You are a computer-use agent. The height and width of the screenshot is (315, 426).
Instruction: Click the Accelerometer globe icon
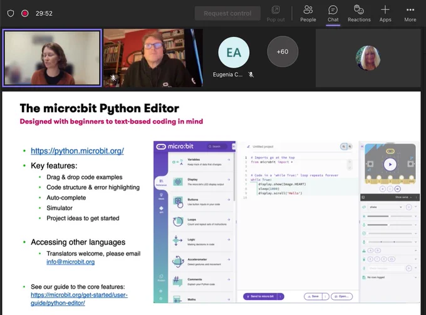(x=178, y=262)
